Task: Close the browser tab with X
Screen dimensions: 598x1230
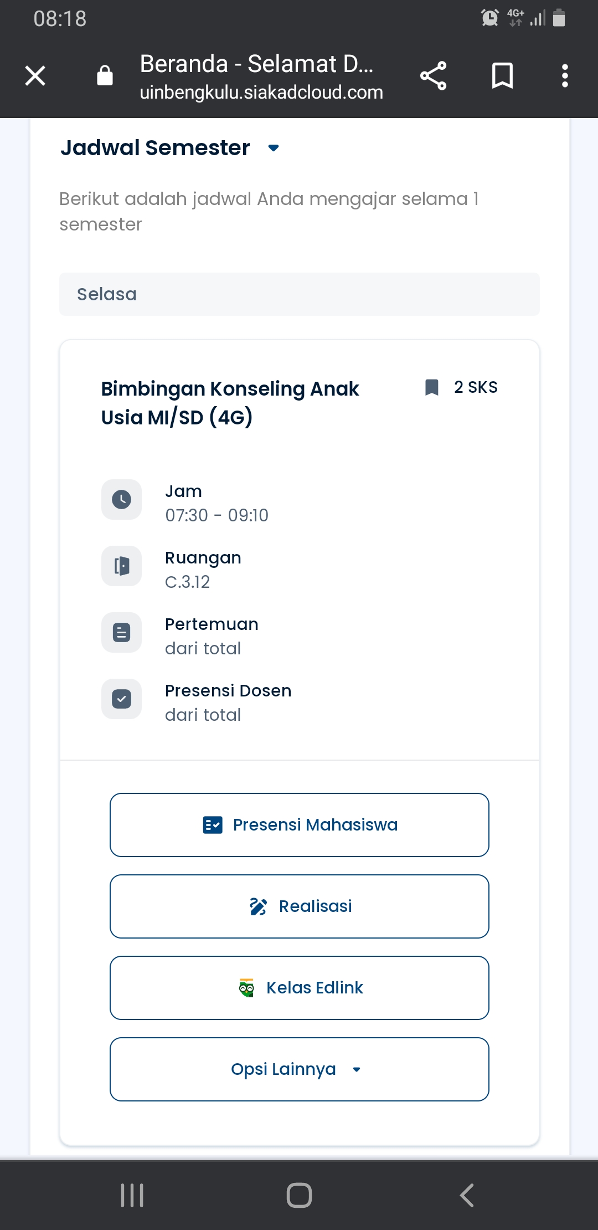Action: click(x=35, y=76)
